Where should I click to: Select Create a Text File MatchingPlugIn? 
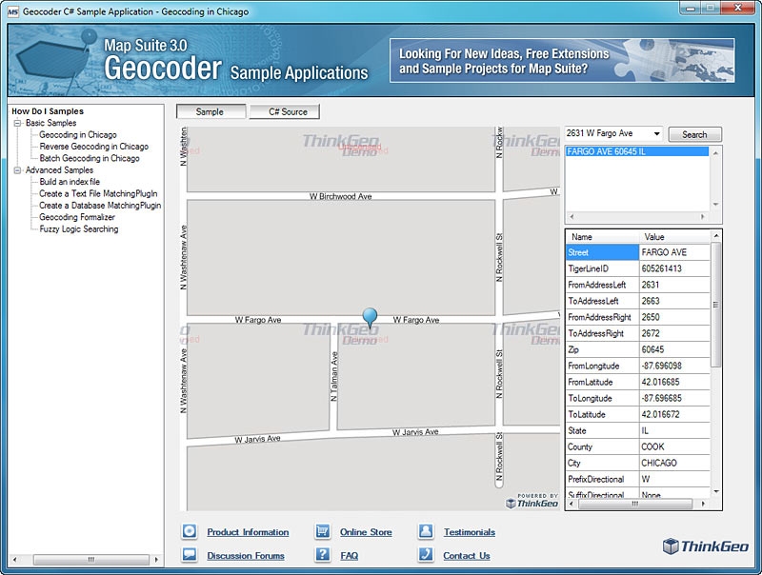(x=98, y=193)
